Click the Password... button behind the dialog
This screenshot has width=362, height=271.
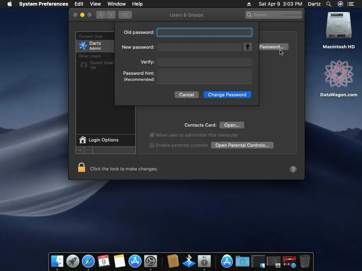(273, 47)
